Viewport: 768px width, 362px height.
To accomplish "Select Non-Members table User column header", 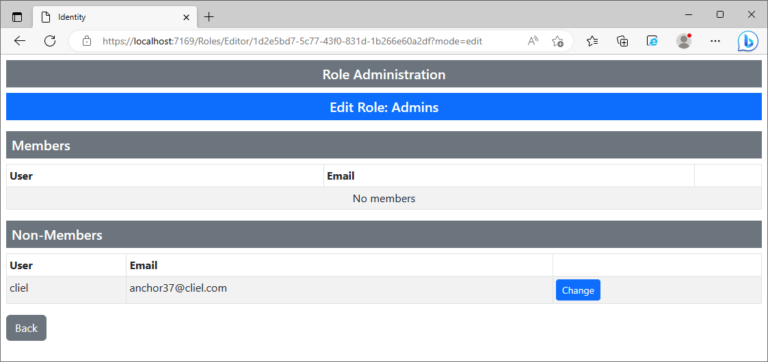I will (x=66, y=266).
